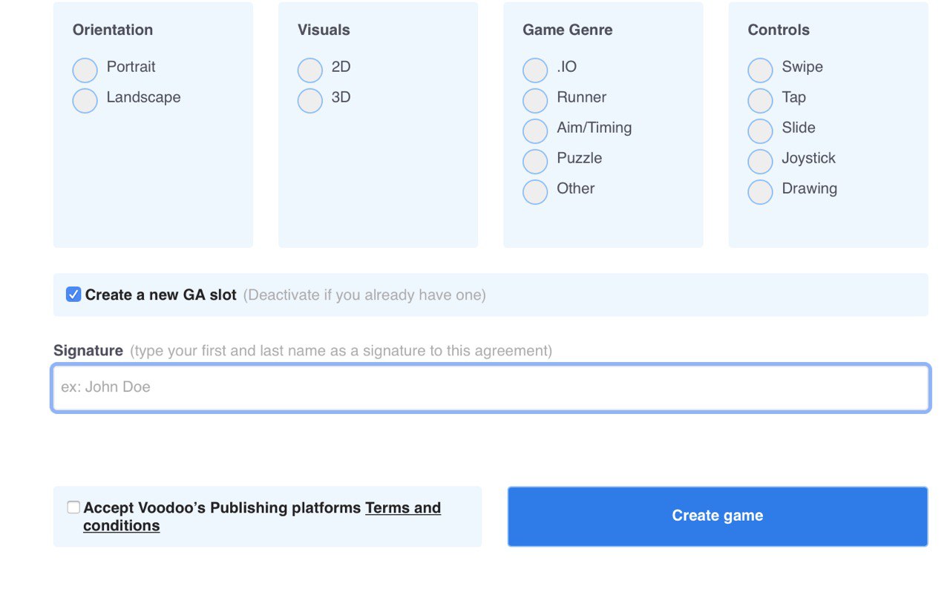The height and width of the screenshot is (615, 950).
Task: Choose .IO game genre
Action: point(535,70)
